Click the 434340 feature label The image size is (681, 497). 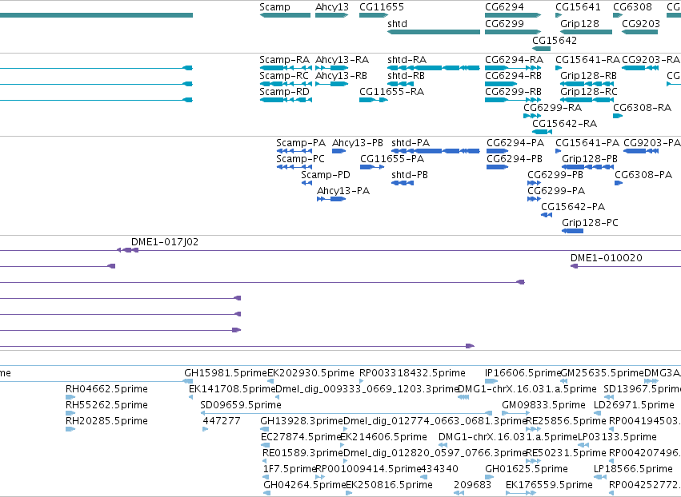439,469
